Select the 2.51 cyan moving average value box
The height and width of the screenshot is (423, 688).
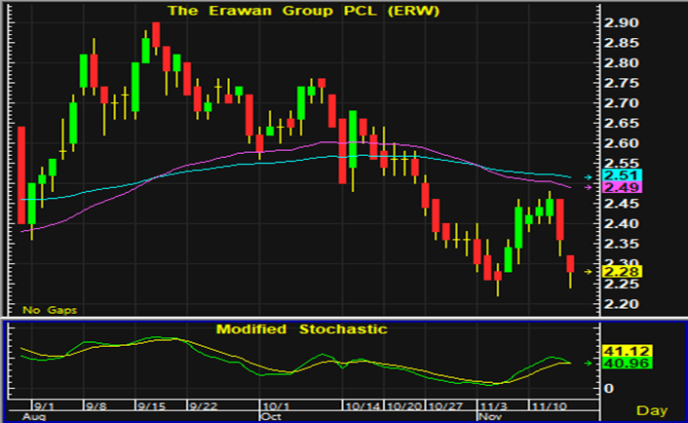pyautogui.click(x=619, y=175)
